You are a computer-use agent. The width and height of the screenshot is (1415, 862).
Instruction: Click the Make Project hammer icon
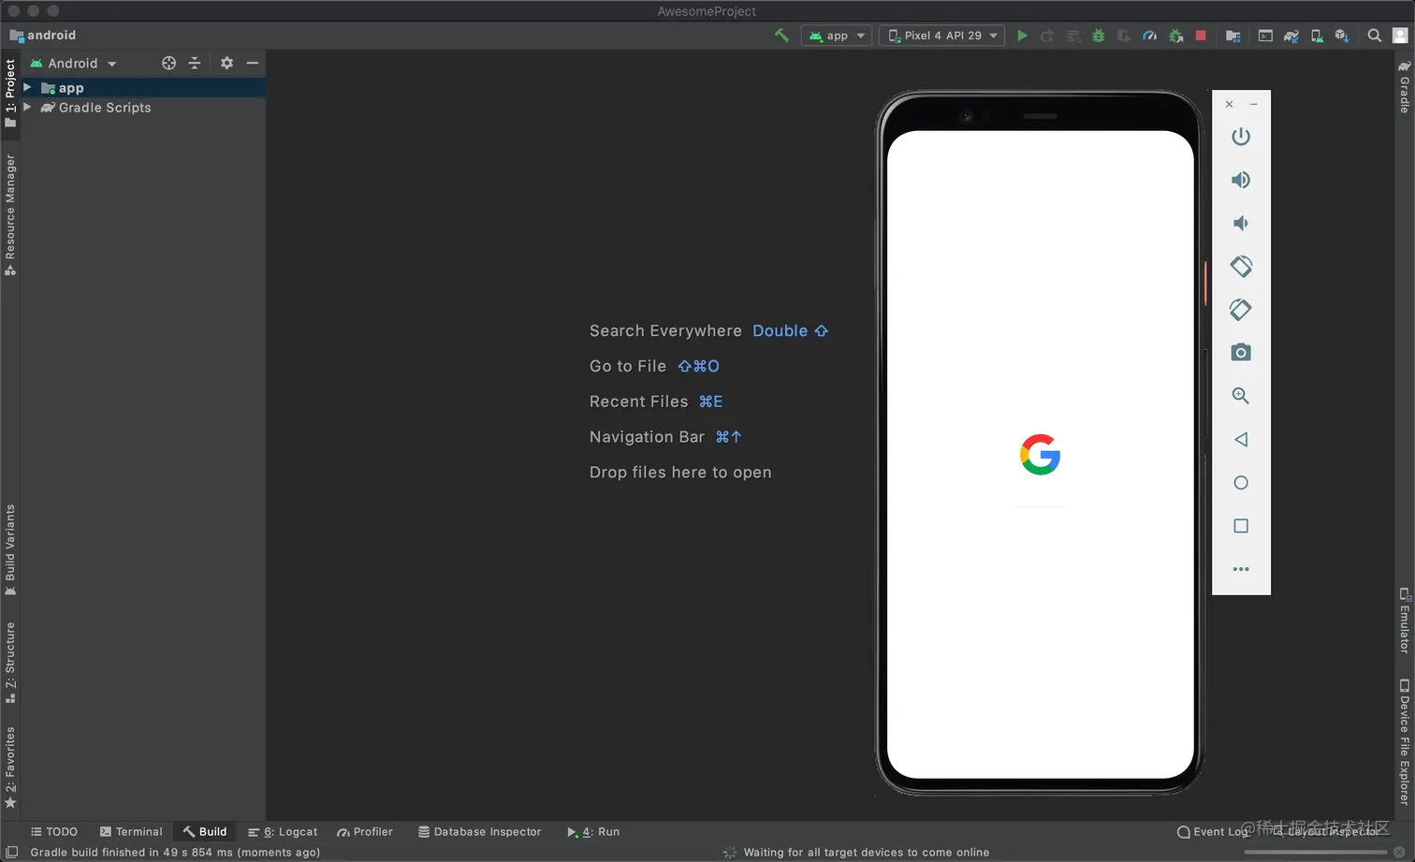tap(781, 36)
